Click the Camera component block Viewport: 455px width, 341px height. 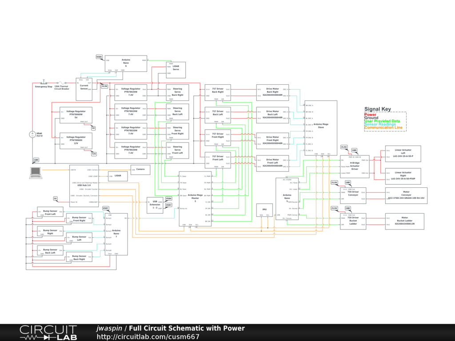click(140, 170)
